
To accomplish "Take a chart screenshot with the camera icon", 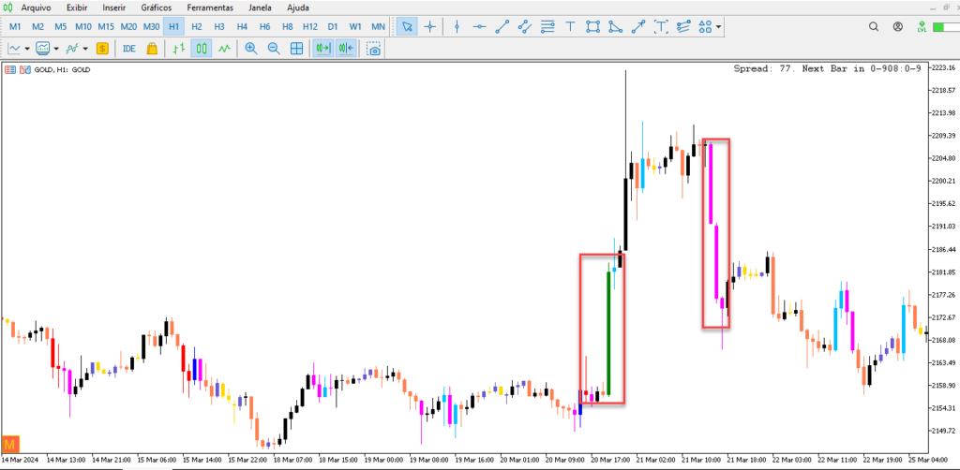I will point(374,49).
